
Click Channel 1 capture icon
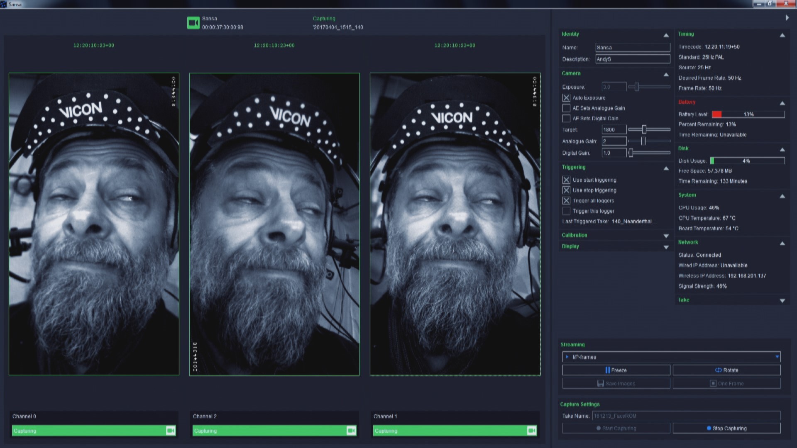click(532, 431)
